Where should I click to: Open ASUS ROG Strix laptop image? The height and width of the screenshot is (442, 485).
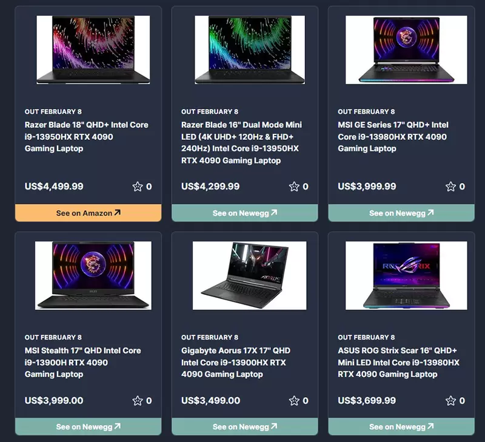pos(406,275)
